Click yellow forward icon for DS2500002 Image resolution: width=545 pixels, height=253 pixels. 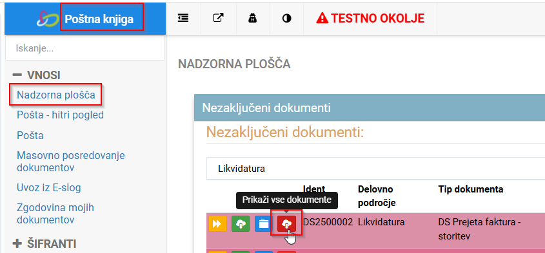[x=217, y=224]
